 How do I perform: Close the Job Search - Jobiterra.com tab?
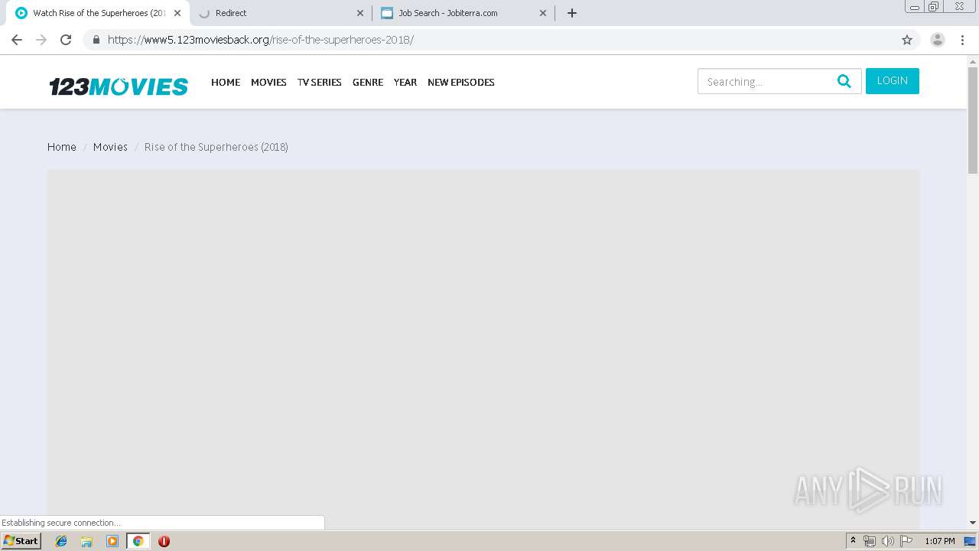pos(543,13)
